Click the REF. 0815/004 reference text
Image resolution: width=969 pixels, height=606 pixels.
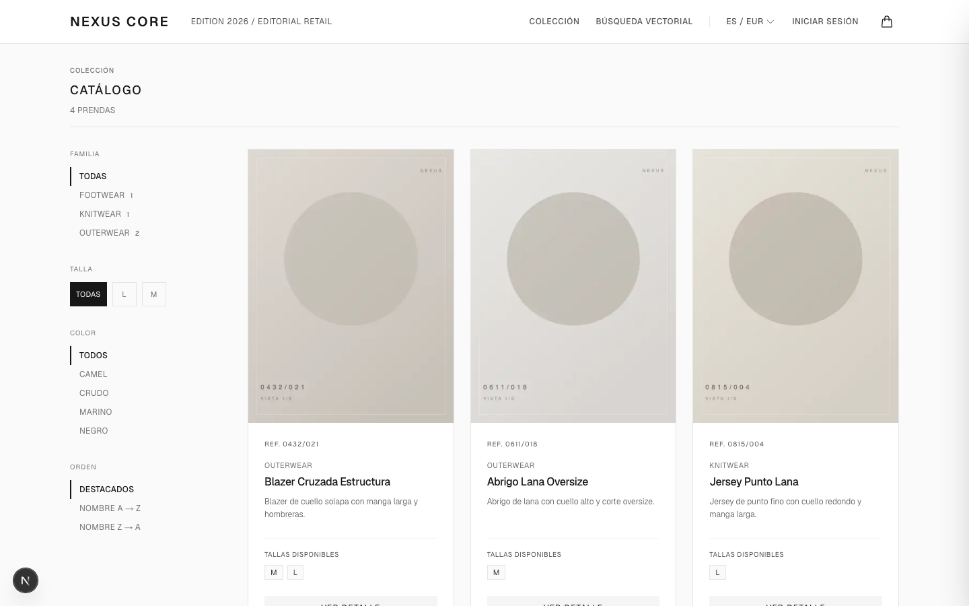(737, 444)
